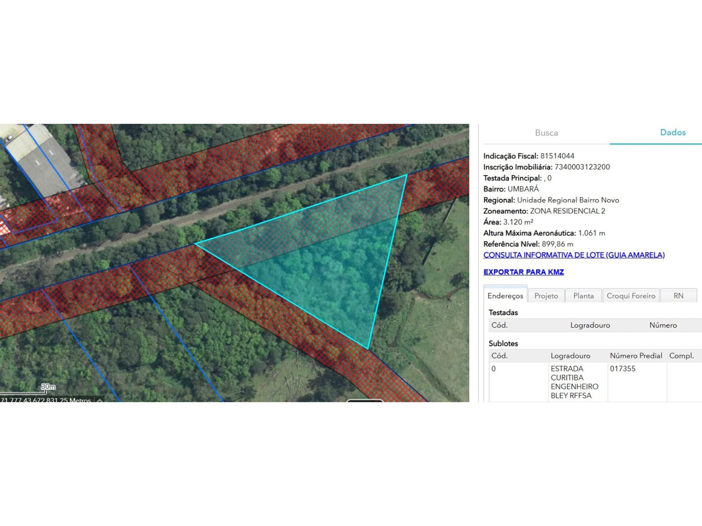Show the Croqui Foreiro tab
The height and width of the screenshot is (526, 702).
pyautogui.click(x=631, y=296)
